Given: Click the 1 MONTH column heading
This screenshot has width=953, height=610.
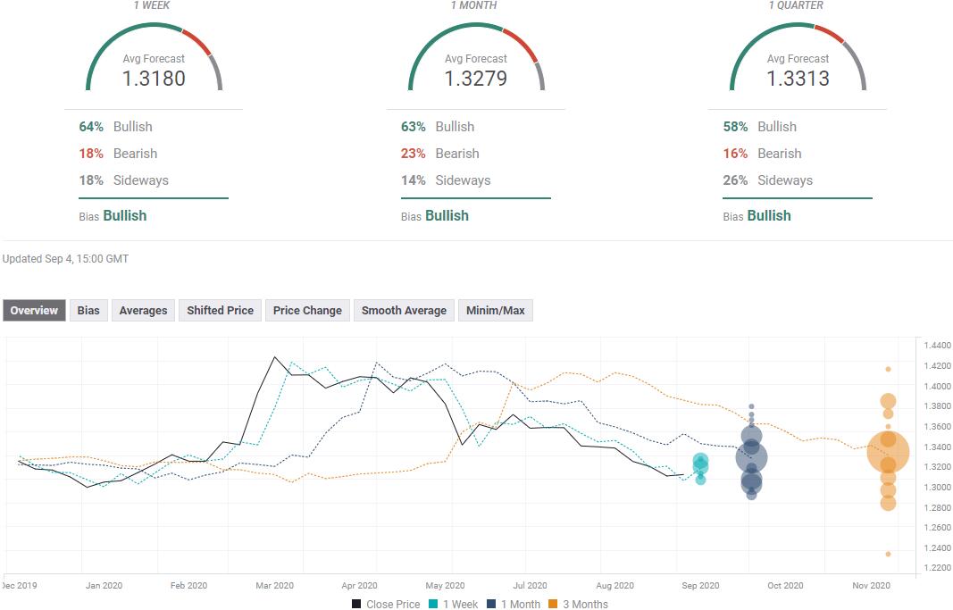Looking at the screenshot, I should pyautogui.click(x=474, y=5).
